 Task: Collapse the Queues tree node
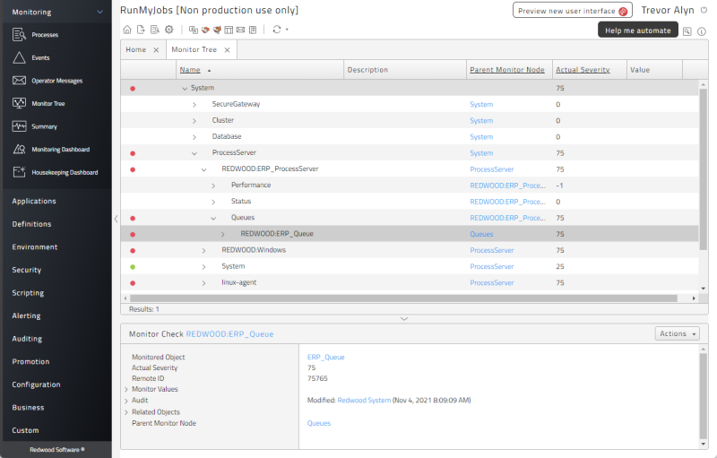click(213, 218)
